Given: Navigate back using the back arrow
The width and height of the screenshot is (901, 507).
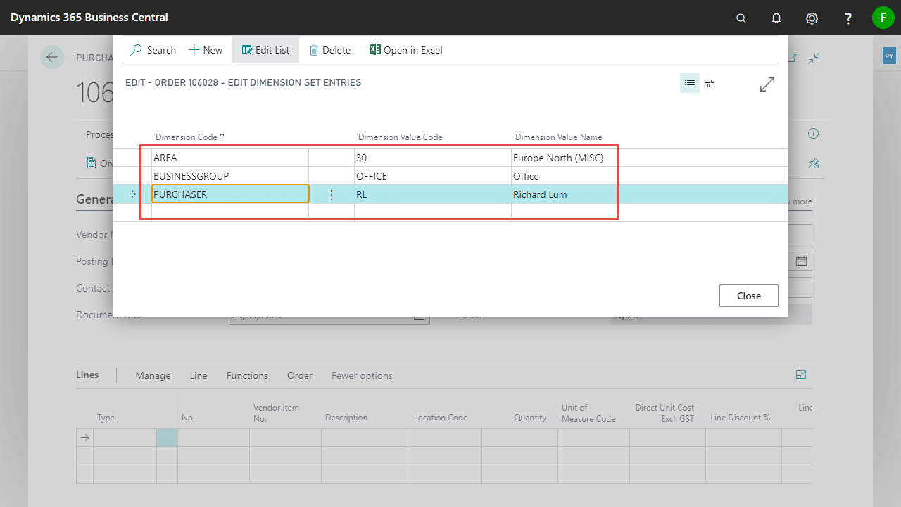Looking at the screenshot, I should 52,57.
